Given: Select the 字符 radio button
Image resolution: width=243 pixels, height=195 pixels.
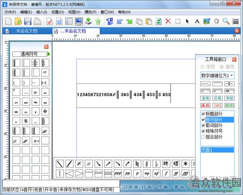Looking at the screenshot, I should tap(202, 67).
